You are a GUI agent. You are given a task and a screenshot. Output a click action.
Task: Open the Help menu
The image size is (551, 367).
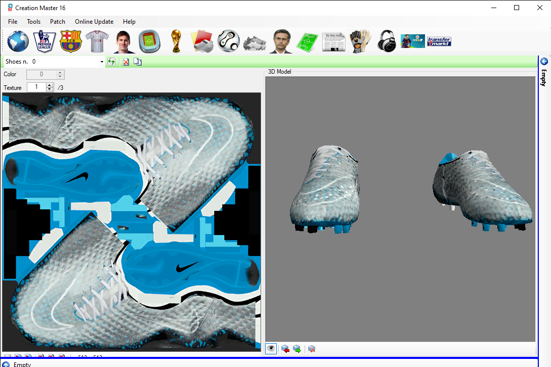[x=130, y=22]
